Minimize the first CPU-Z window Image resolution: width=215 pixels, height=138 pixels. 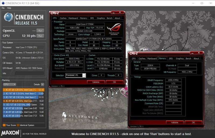(113, 12)
